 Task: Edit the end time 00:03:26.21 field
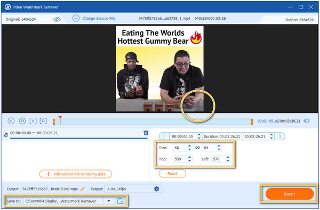(x=255, y=136)
